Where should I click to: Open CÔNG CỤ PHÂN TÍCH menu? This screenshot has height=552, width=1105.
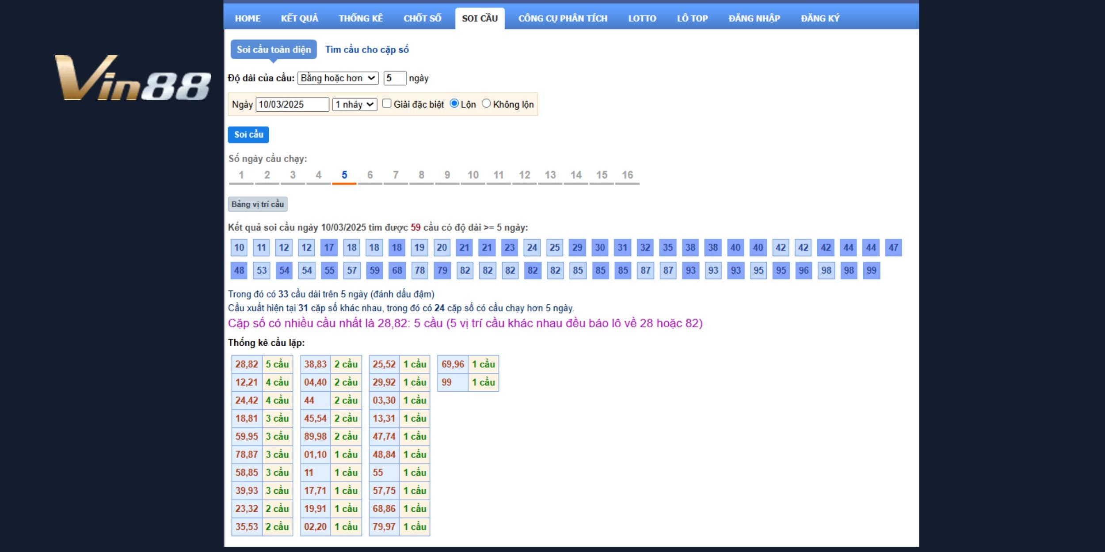click(563, 18)
